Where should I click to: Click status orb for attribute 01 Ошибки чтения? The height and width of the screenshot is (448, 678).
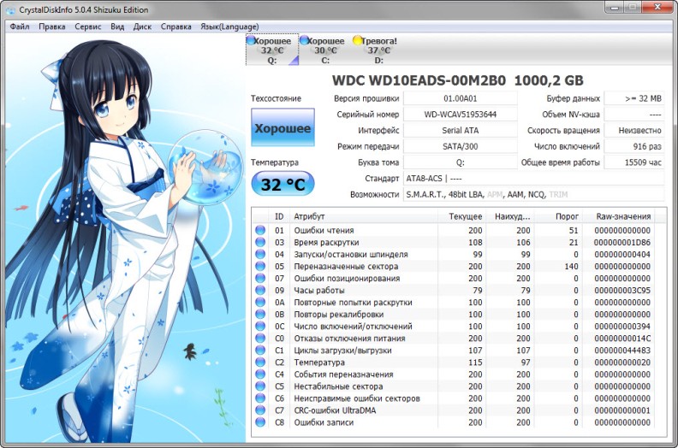point(260,230)
